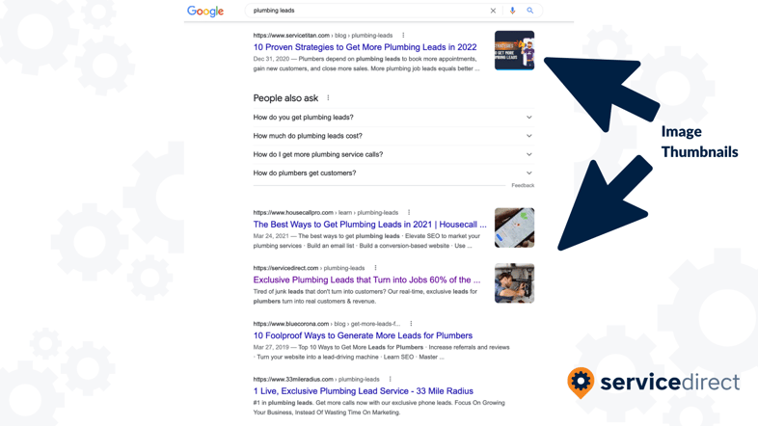Expand 'How much do plumbing leads cost?'
The image size is (758, 426).
click(393, 136)
